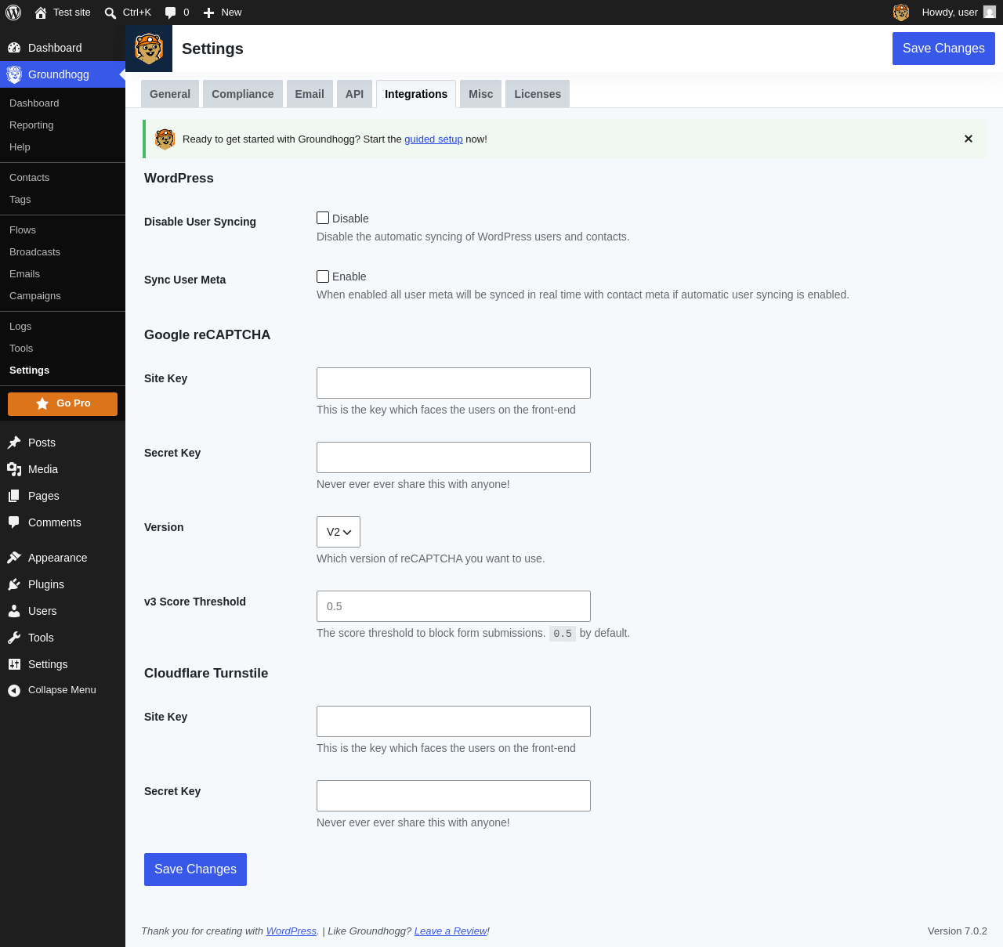Viewport: 1003px width, 947px height.
Task: Open comments bubble in admin bar
Action: click(171, 13)
